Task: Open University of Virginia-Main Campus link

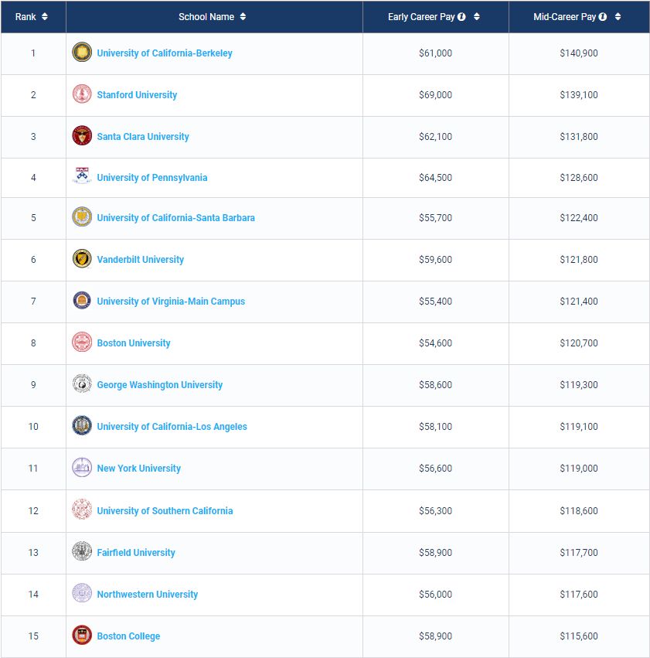Action: click(x=171, y=302)
